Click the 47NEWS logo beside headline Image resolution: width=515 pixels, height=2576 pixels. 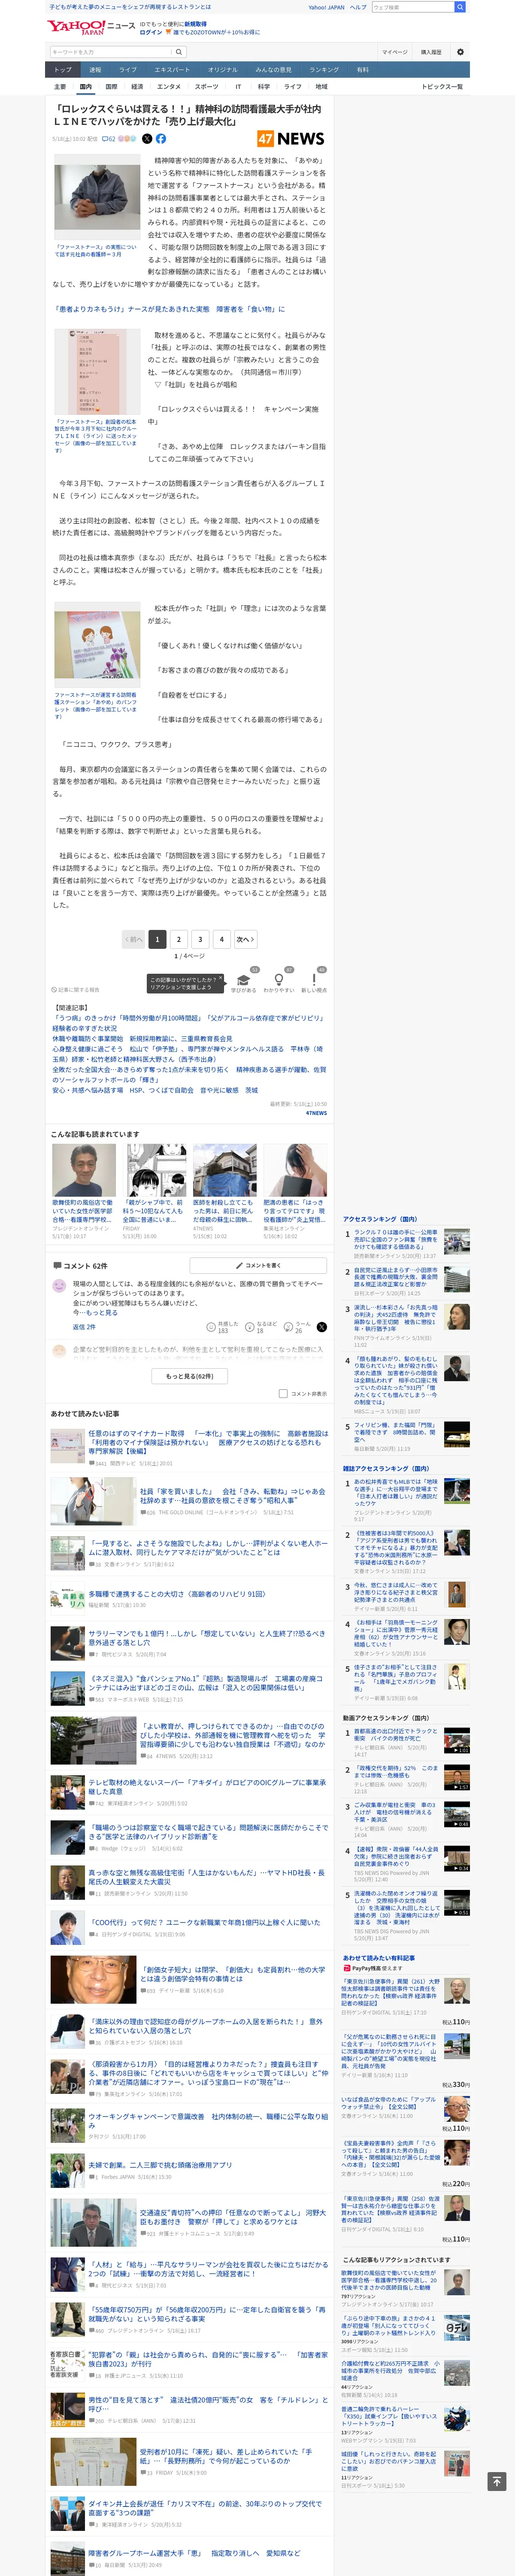coord(290,139)
